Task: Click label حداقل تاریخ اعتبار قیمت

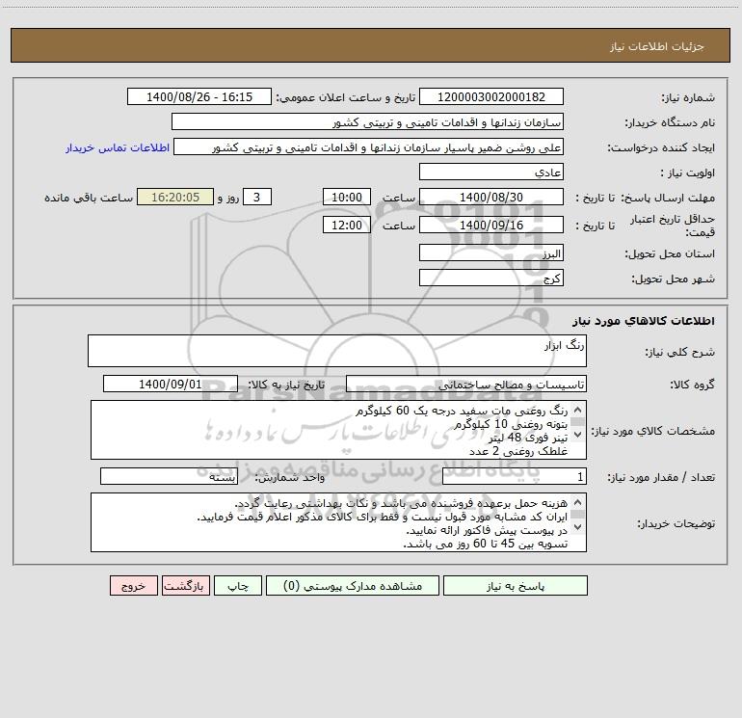Action: pyautogui.click(x=673, y=226)
